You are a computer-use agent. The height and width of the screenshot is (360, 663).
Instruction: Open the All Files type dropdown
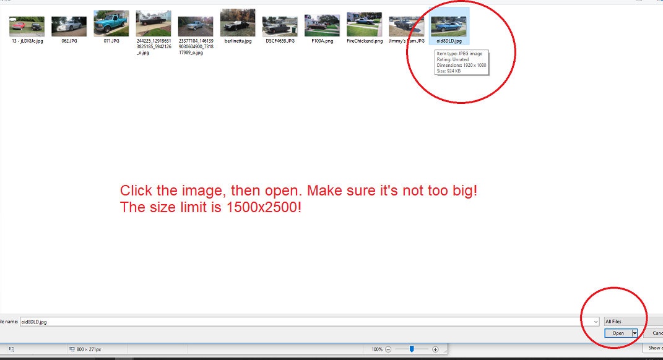633,322
